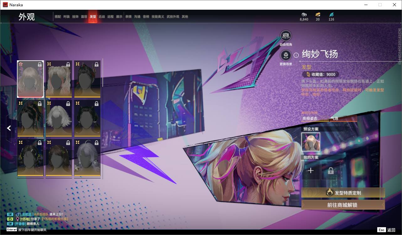Screen dimensions: 402x235
Task: Switch to the 武技外观 tab
Action: coord(173,17)
